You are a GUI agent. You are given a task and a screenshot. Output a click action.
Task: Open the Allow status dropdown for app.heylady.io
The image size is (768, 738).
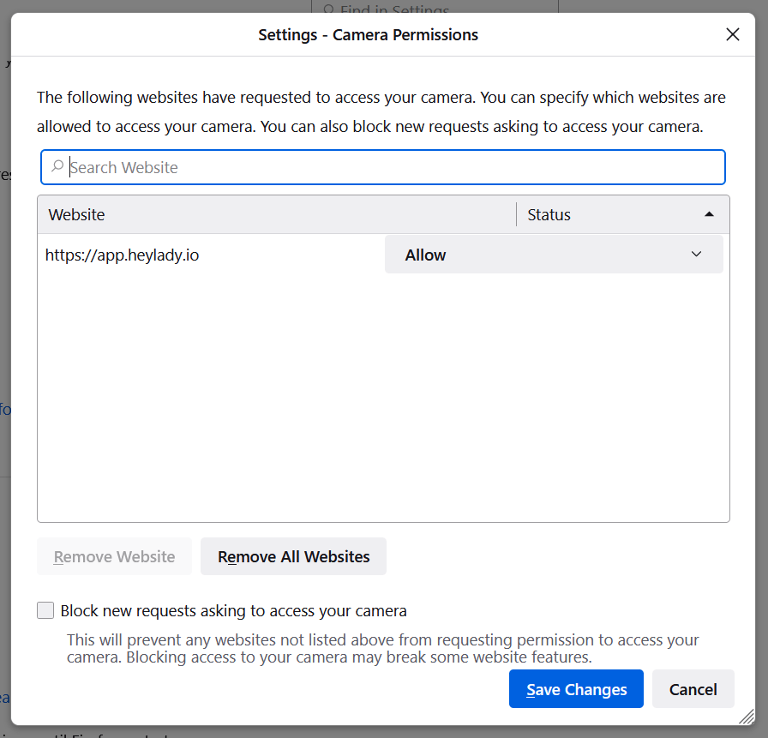(x=554, y=254)
